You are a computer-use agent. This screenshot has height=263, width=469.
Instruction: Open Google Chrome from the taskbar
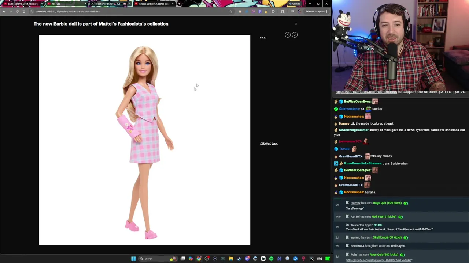(199, 259)
